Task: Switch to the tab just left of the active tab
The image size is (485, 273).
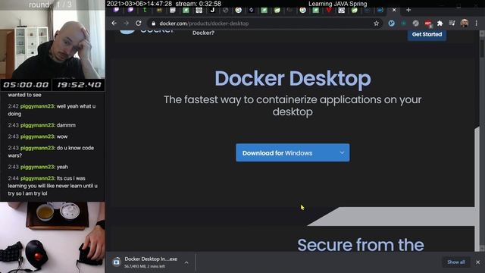Action: coord(380,10)
